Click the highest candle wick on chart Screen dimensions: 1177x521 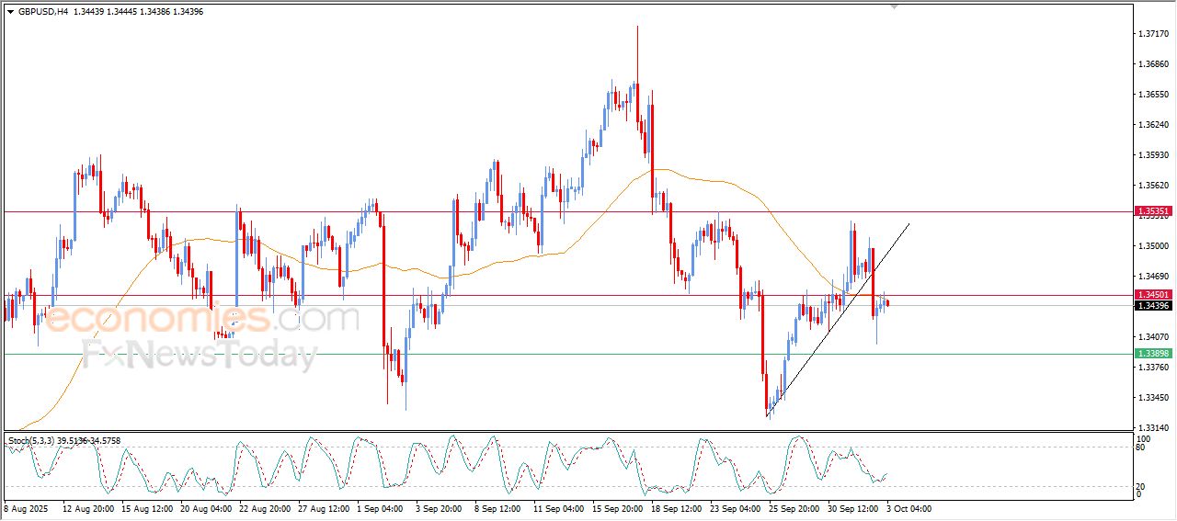point(636,37)
